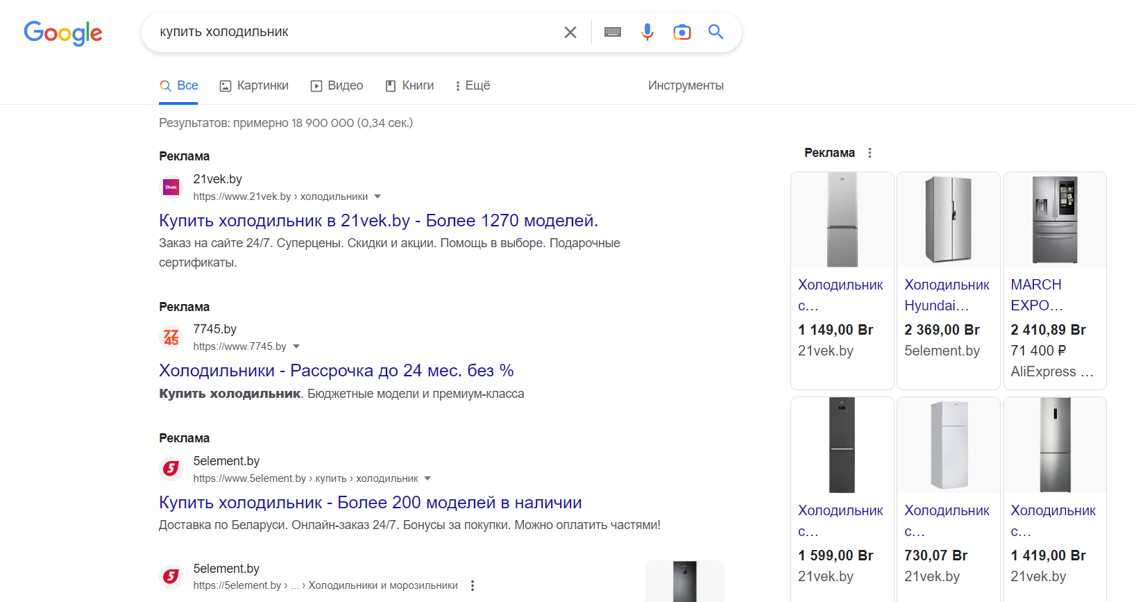Open Инструменты search tools
1136x602 pixels.
click(x=686, y=85)
